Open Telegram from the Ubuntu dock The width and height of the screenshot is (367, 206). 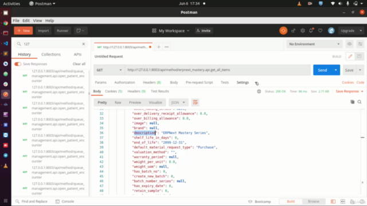(6, 156)
